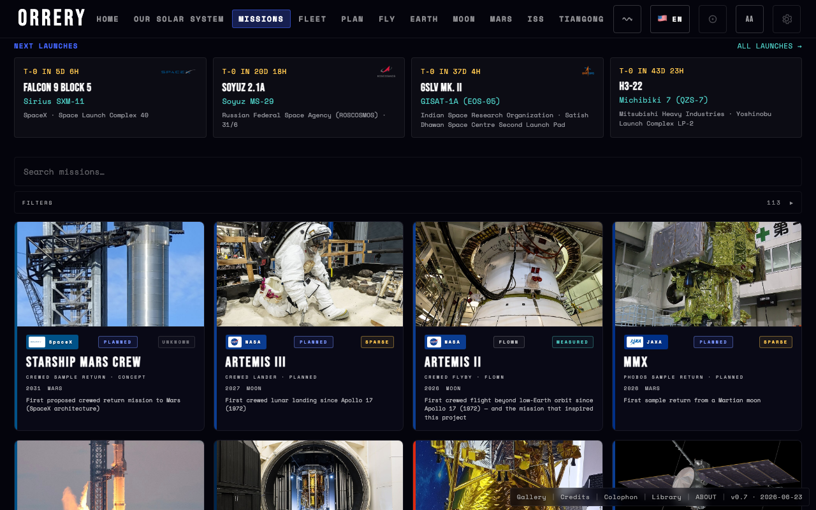Expand the Filters panel

pos(408,203)
